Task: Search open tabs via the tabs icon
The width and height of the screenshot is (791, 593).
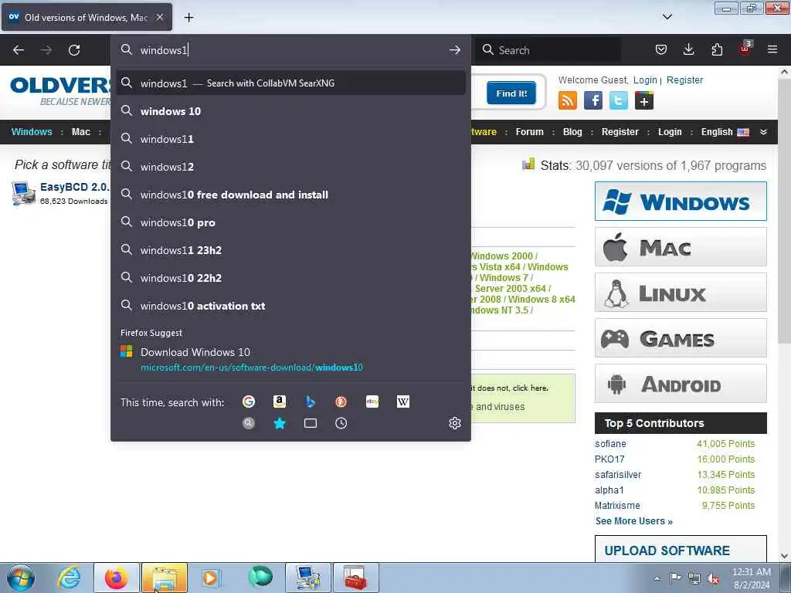Action: point(311,423)
